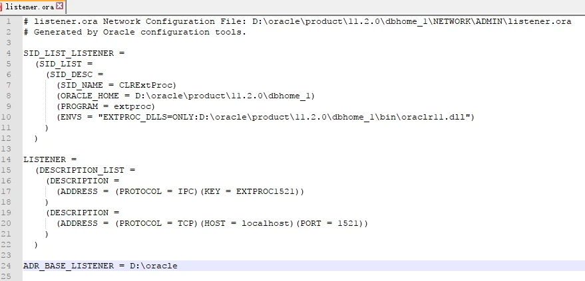Click line number 10 in the gutter
Image resolution: width=585 pixels, height=281 pixels.
pos(9,117)
